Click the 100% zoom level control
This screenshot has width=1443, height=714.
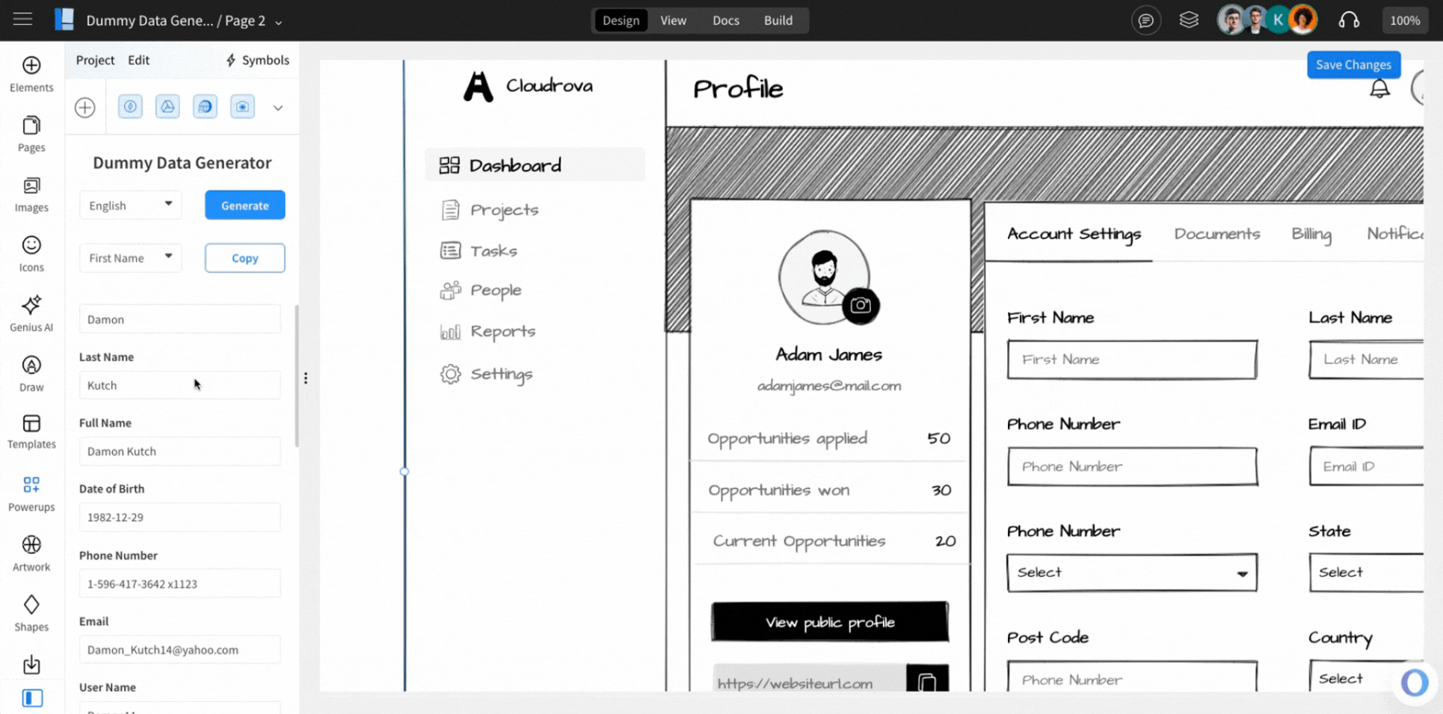1404,20
